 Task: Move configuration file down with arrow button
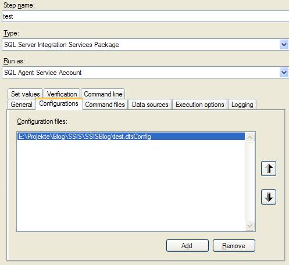269,197
